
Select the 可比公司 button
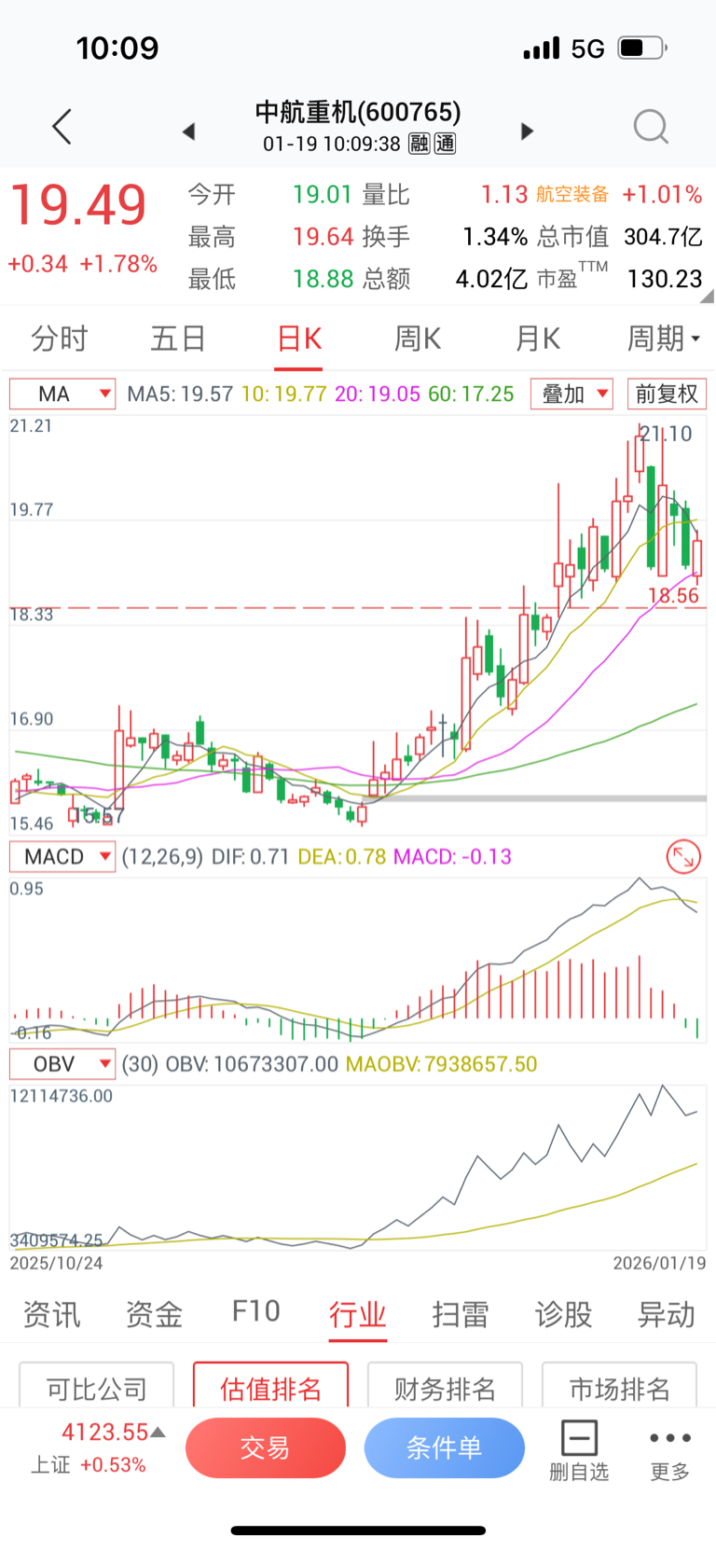tap(97, 1386)
